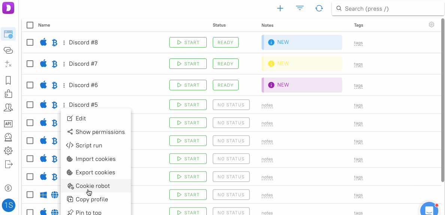Select Export cookies in context menu
This screenshot has width=445, height=215.
[x=95, y=172]
